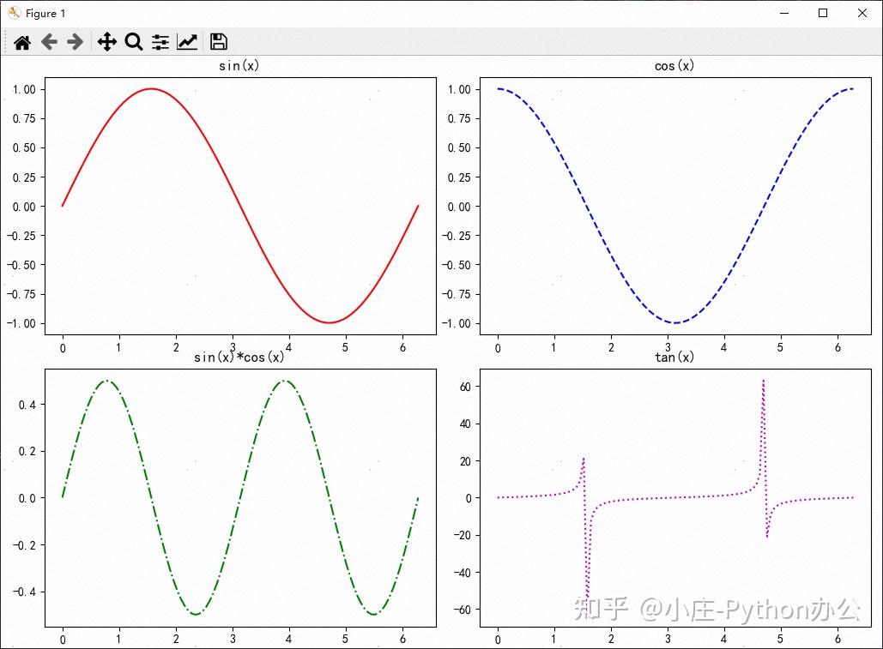This screenshot has height=649, width=883.
Task: Click the 0.50 y-axis label on the sin(x) plot
Action: coord(24,148)
